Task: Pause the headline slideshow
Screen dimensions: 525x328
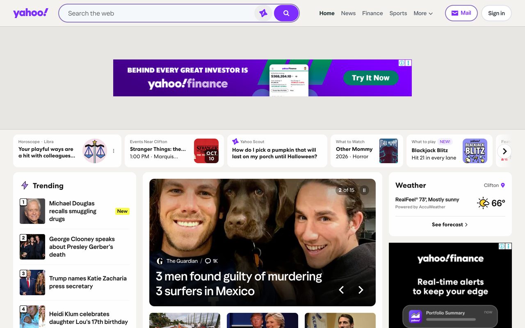Action: 364,190
